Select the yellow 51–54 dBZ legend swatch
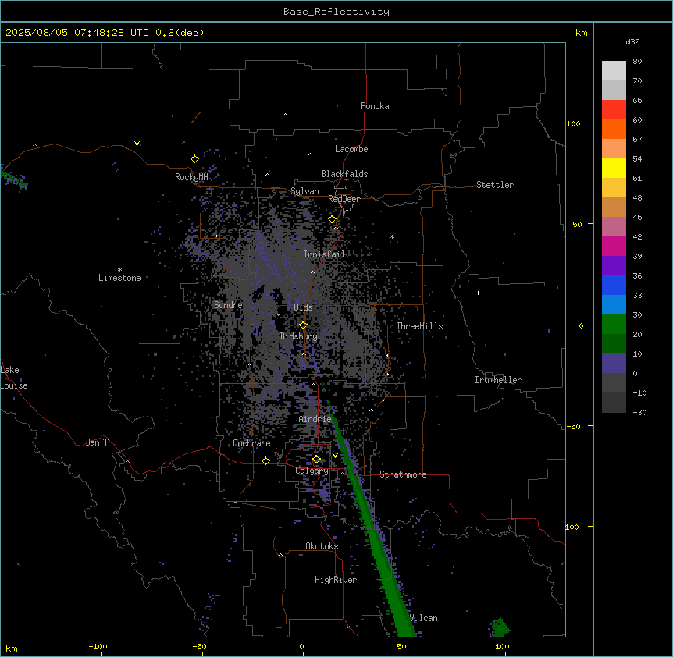 [x=614, y=169]
